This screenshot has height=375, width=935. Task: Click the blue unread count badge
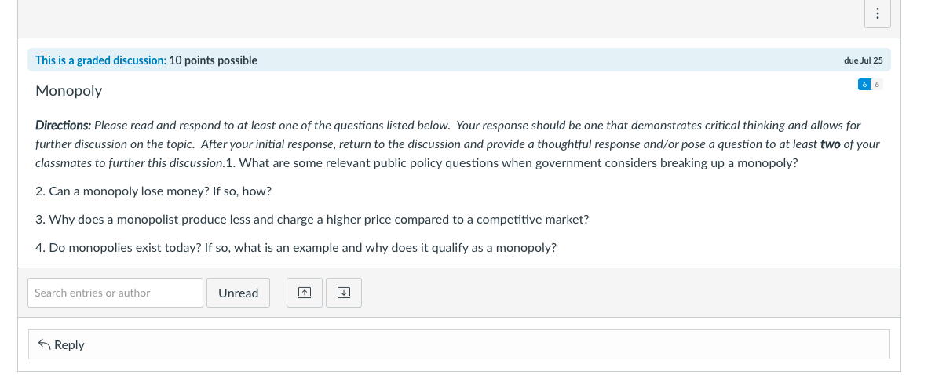tap(864, 84)
